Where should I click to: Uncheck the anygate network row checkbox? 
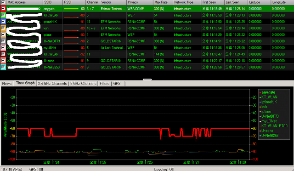(x=3, y=9)
